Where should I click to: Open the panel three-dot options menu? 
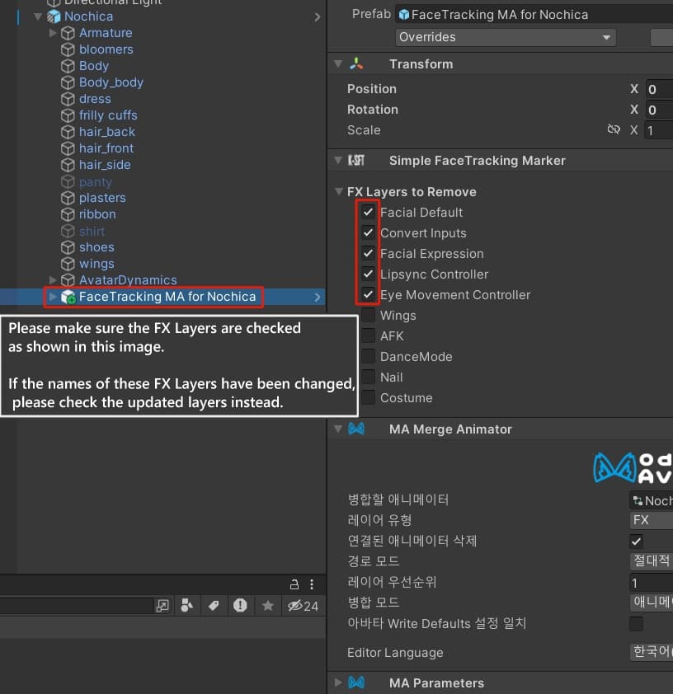[x=312, y=584]
